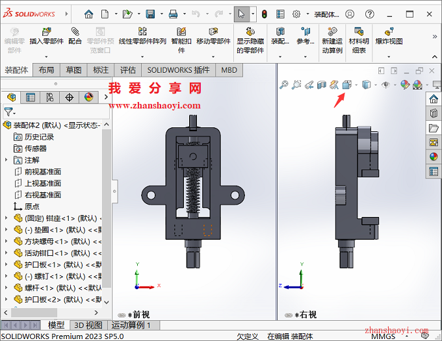Open File Explorer task pane folder icon
This screenshot has width=442, height=341.
point(434,128)
